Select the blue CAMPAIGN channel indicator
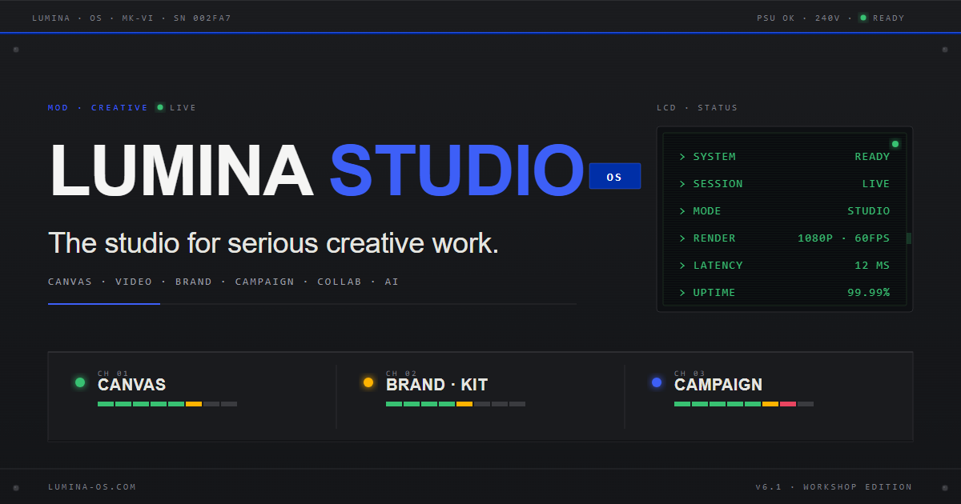 [657, 382]
